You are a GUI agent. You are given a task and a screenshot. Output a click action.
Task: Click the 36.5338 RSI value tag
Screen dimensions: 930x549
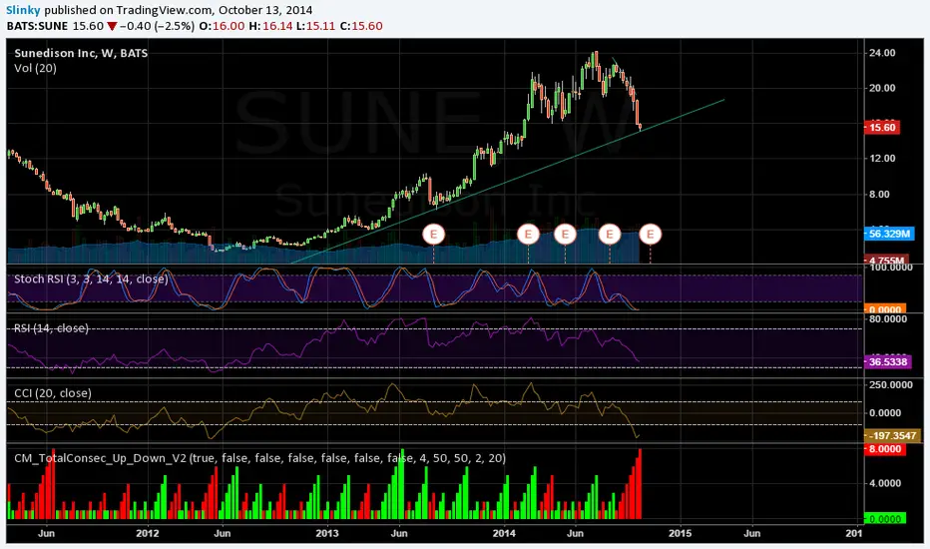coord(888,361)
